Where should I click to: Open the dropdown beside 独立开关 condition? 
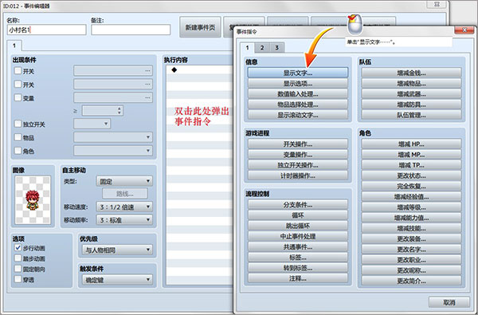click(92, 124)
